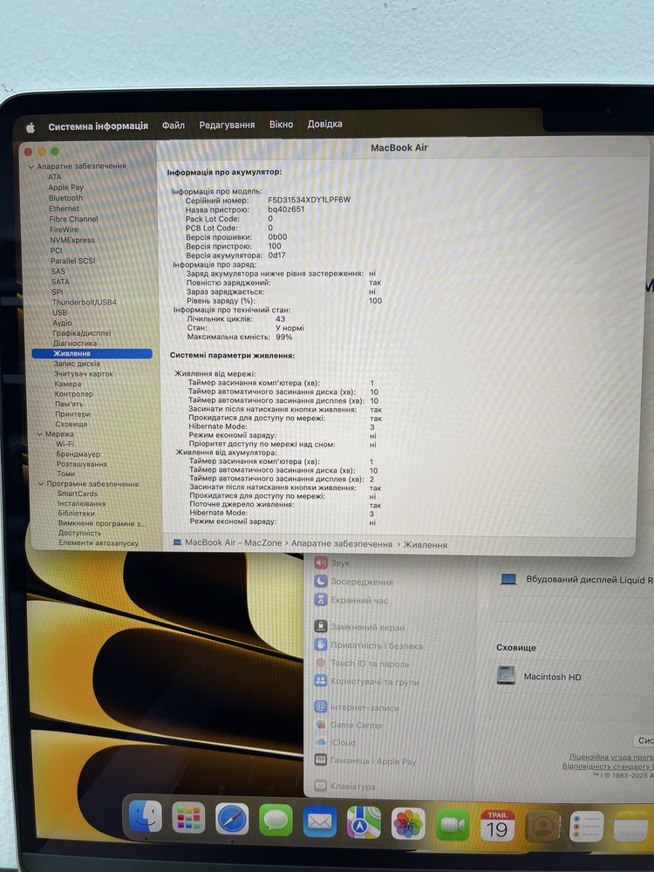The height and width of the screenshot is (872, 654).
Task: Click the Лічильник циклів value 43
Action: (x=280, y=319)
